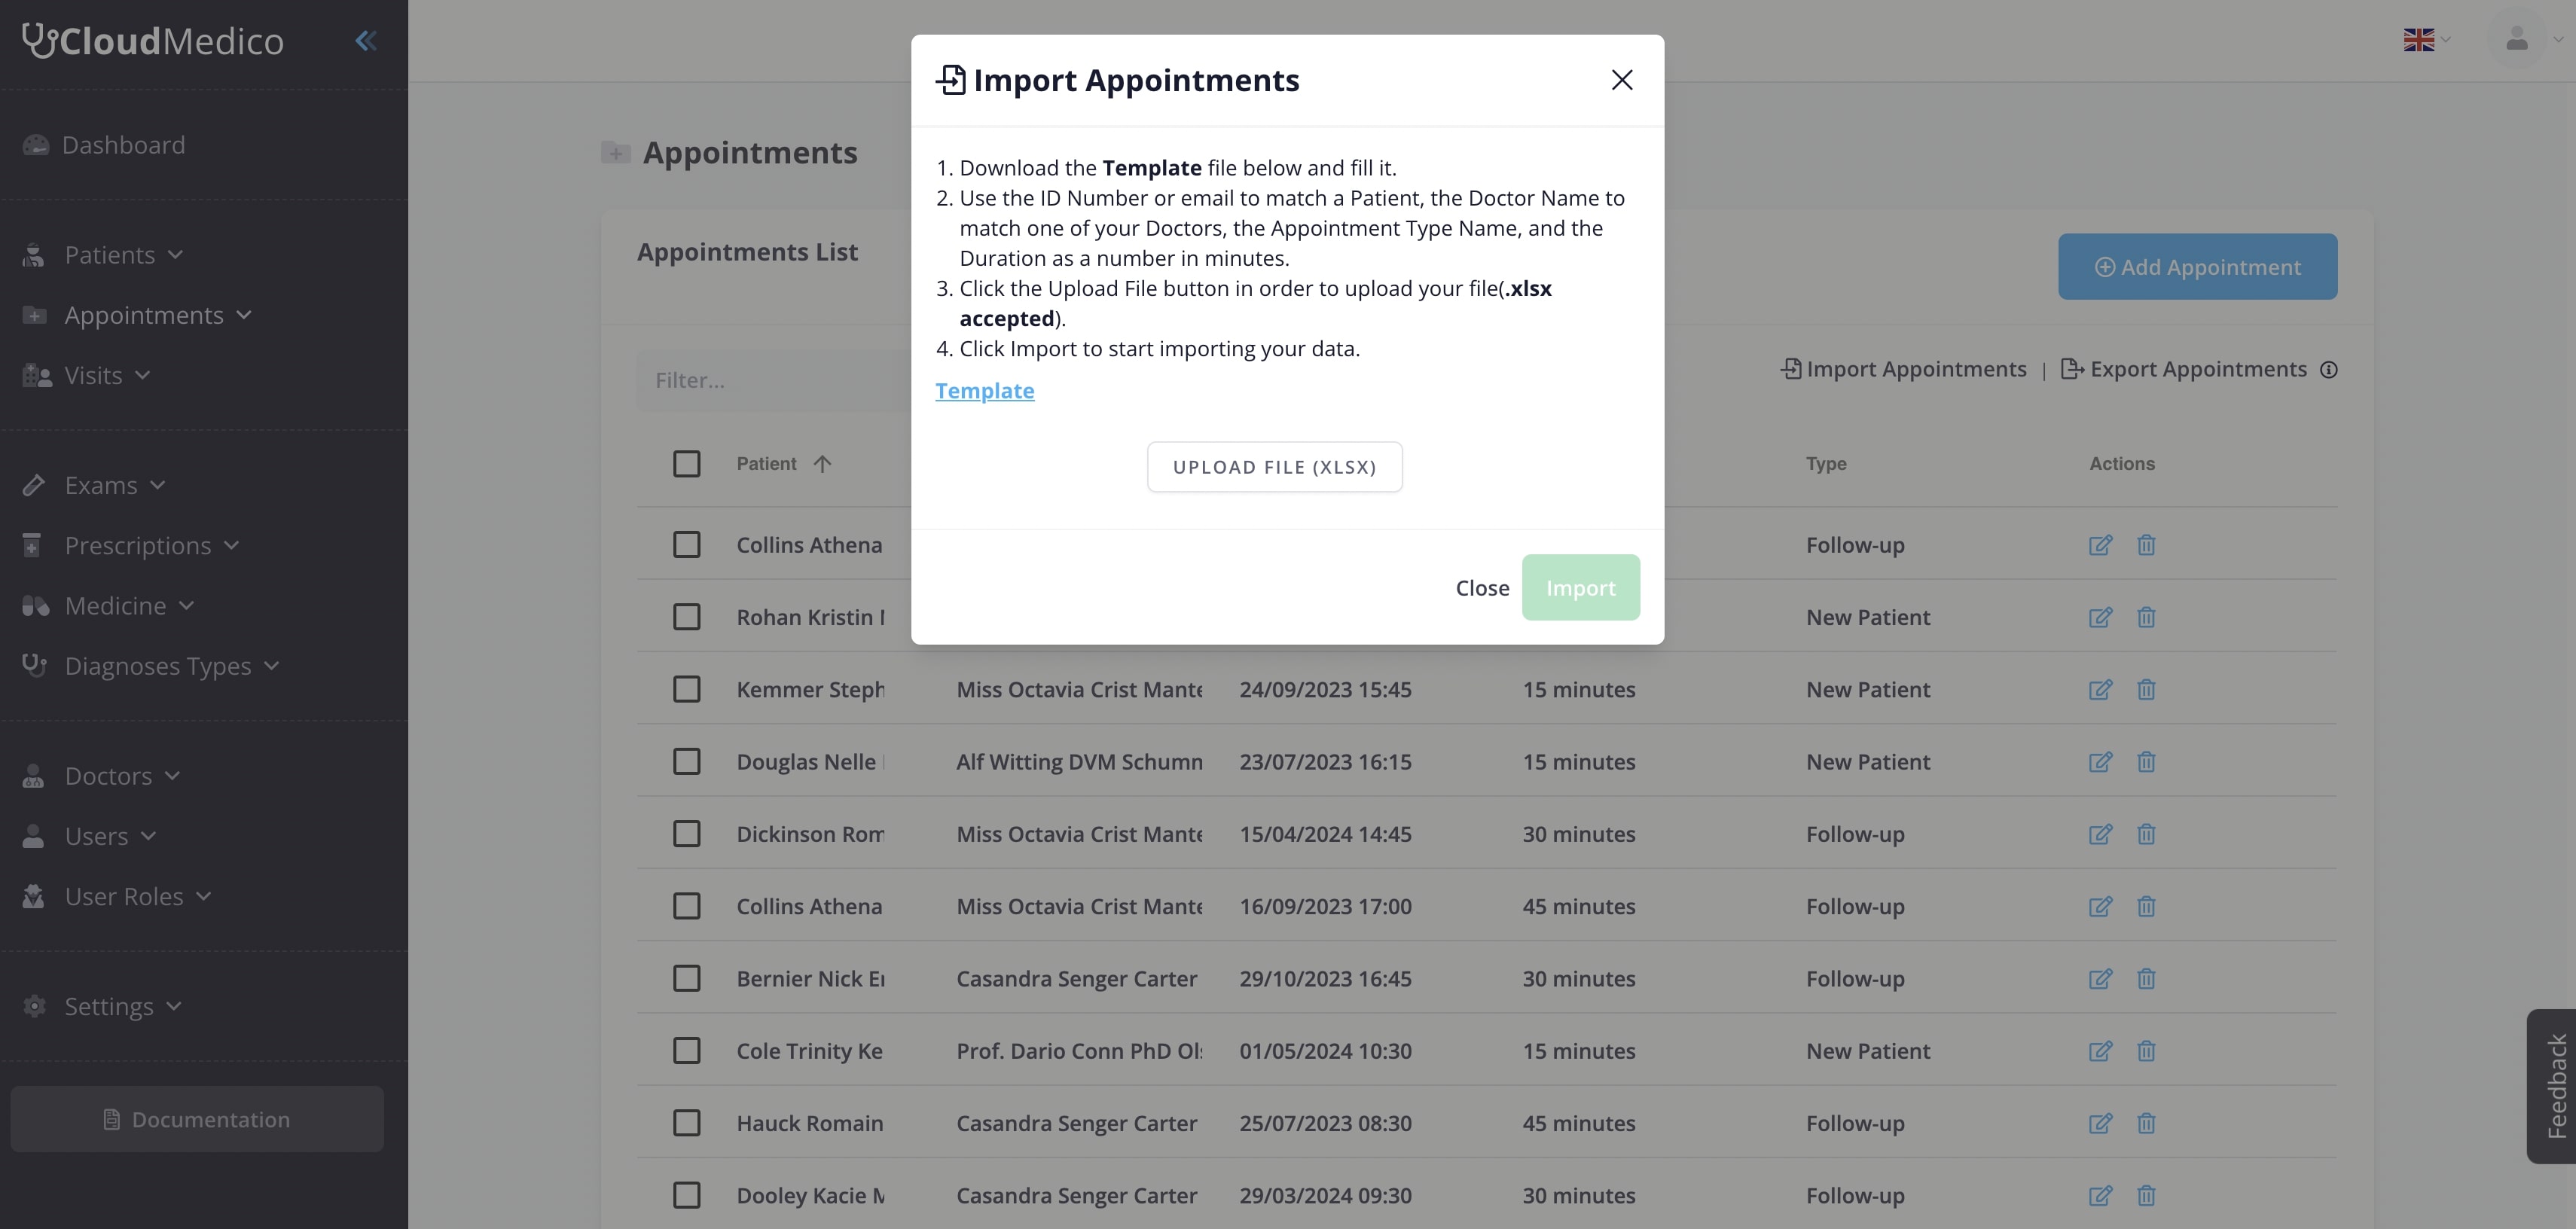Click edit icon for Kemmer Steph appointment
Screen dimensions: 2576x1229
tap(2100, 689)
